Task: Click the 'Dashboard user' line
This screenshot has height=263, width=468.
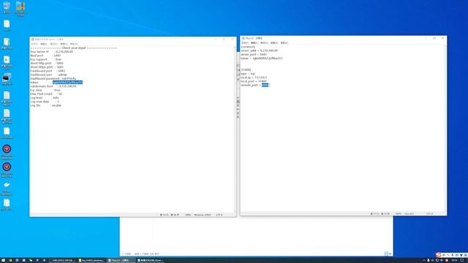Action: [49, 75]
